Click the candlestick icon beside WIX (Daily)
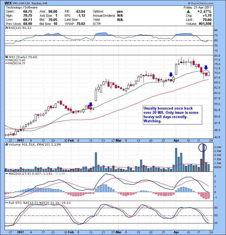Image resolution: width=226 pixels, height=235 pixels. [6, 57]
